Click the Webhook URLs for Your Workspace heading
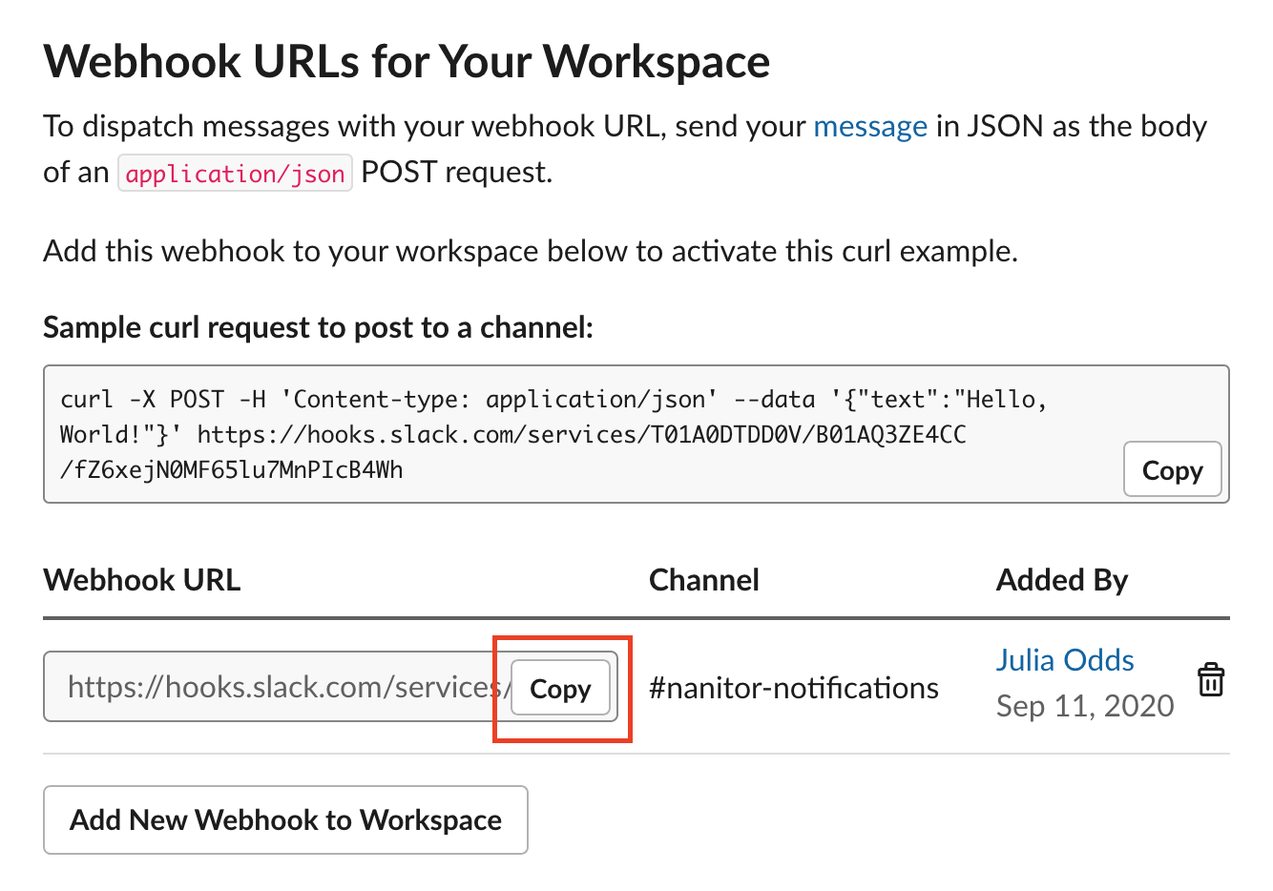The image size is (1273, 891). pos(406,60)
